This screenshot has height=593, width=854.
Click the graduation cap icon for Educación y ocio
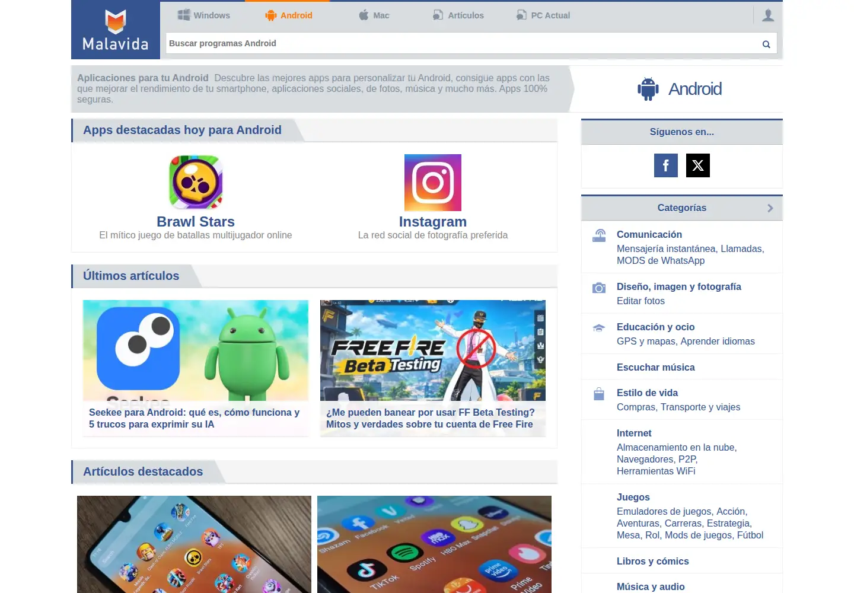(x=599, y=328)
